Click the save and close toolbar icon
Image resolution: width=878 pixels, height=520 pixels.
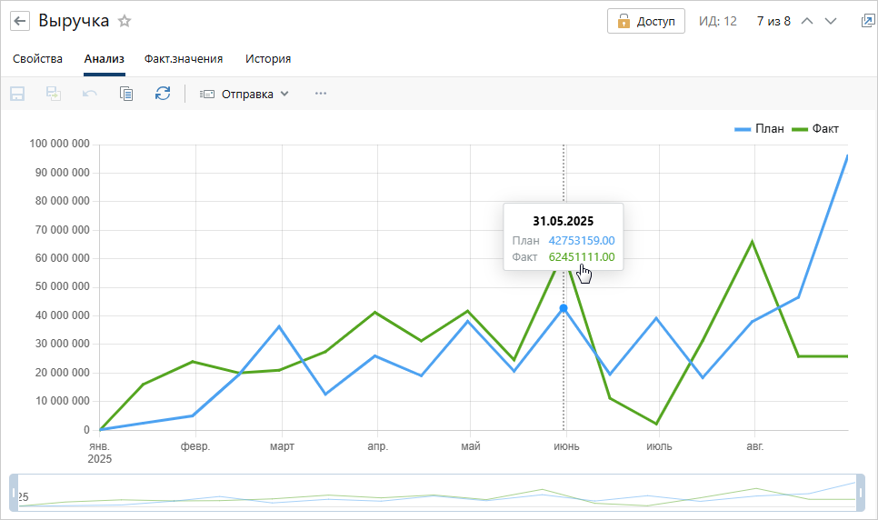tap(54, 94)
